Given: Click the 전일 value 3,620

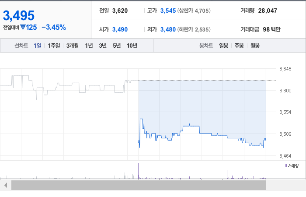Looking at the screenshot, I should (120, 11).
